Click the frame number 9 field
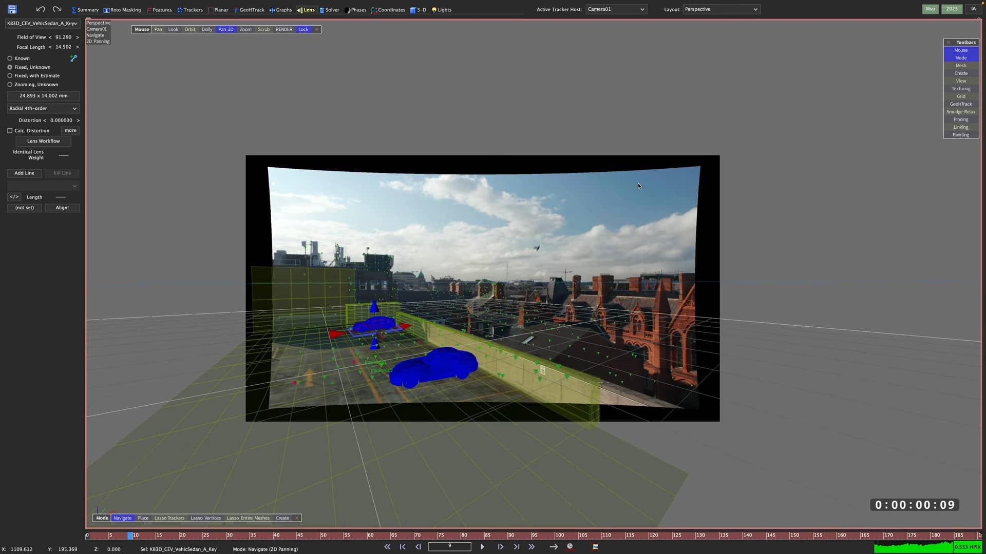Image resolution: width=986 pixels, height=554 pixels. [450, 546]
